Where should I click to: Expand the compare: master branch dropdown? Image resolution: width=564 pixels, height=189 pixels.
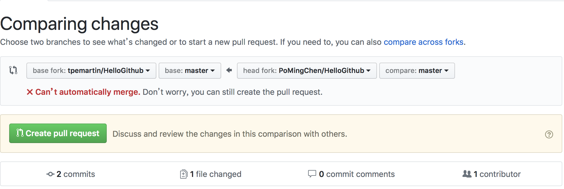(x=417, y=71)
